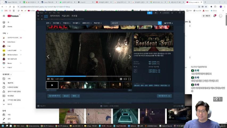Click the 찜 목록에 추가 wishlist button
This screenshot has height=128, width=227.
[54, 96]
